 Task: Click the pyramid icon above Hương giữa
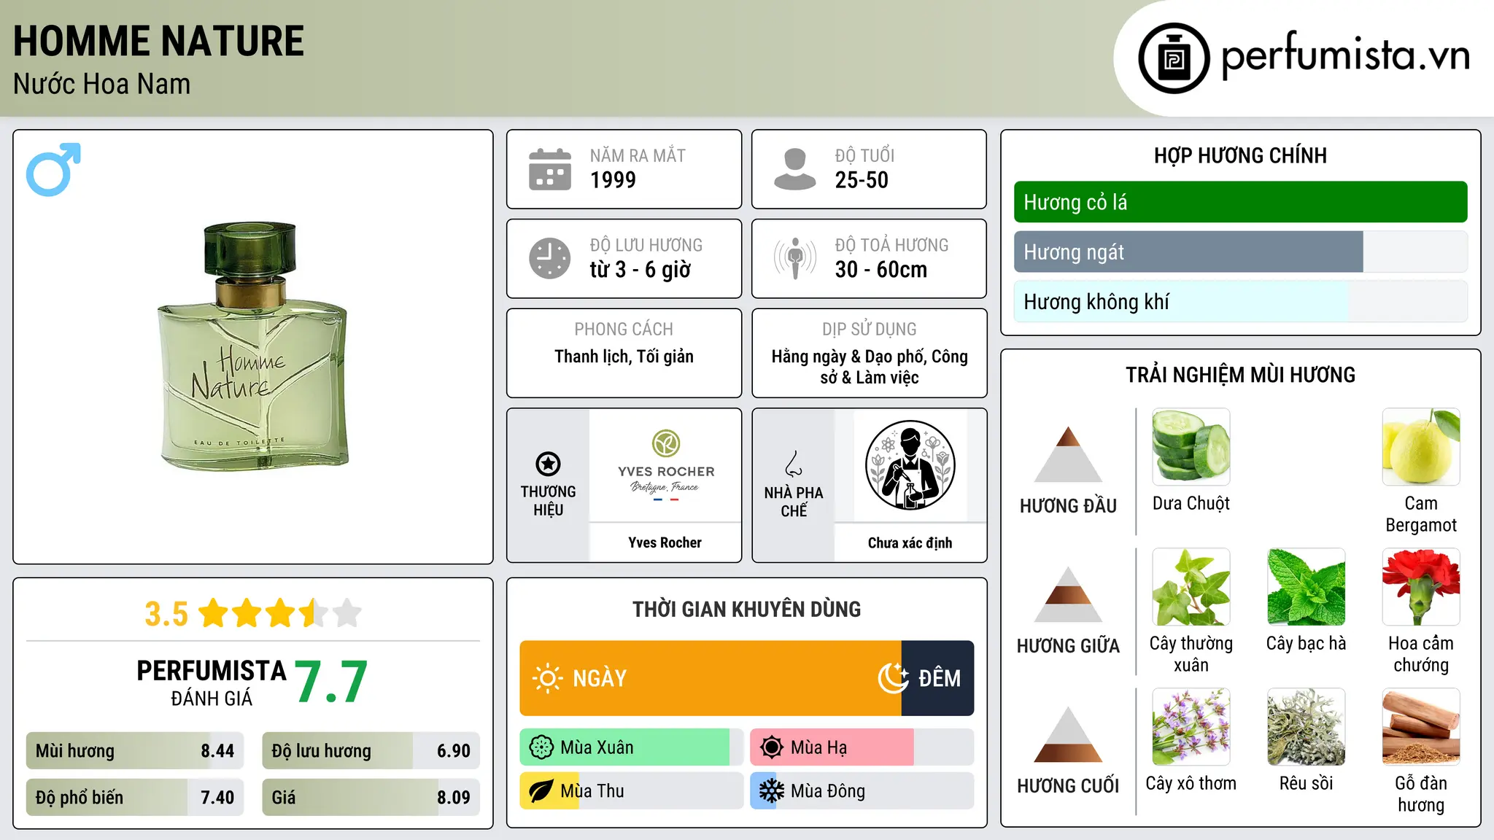point(1068,594)
